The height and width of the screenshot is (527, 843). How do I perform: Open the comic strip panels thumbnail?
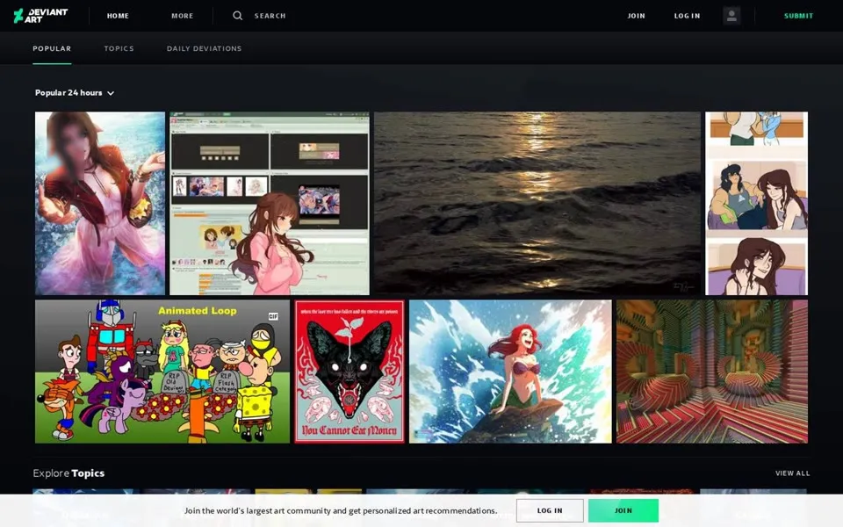click(x=756, y=203)
